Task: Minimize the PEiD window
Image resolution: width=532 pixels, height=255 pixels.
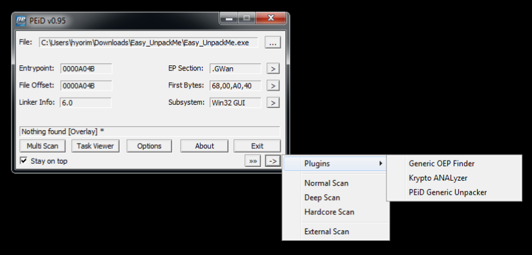Action: click(229, 18)
